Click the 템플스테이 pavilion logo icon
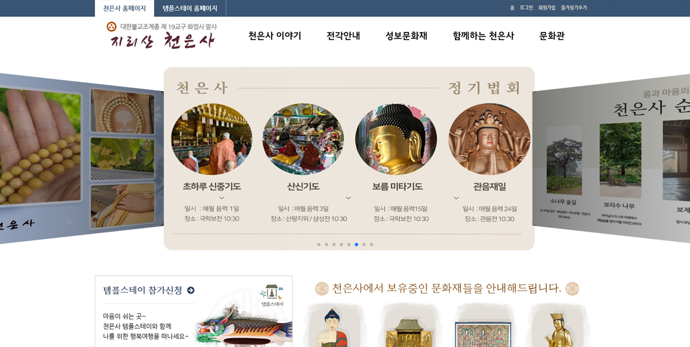Screen dimensions: 690x347 [272, 296]
